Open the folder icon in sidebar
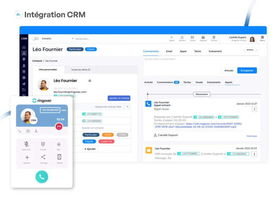Image resolution: width=277 pixels, height=198 pixels. click(x=24, y=90)
